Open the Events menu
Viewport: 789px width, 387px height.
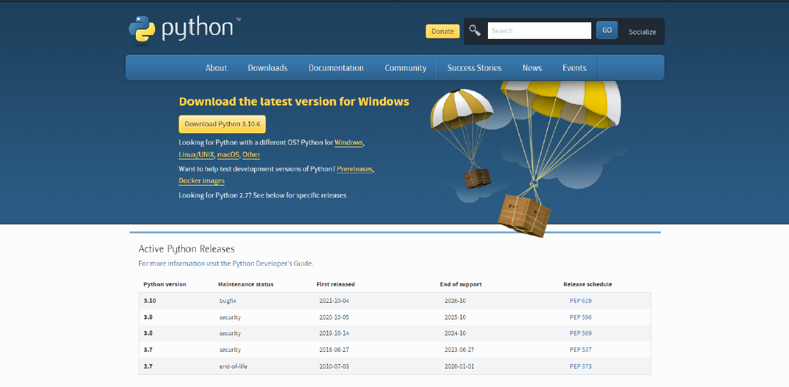pyautogui.click(x=575, y=68)
